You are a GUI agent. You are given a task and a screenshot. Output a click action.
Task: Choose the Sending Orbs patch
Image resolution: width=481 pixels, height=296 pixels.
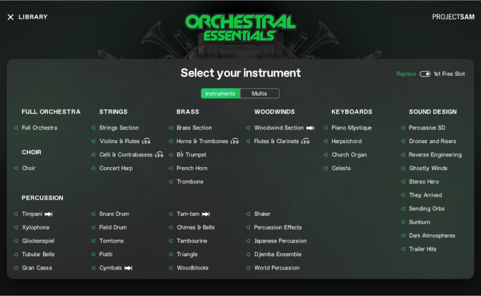tap(427, 209)
